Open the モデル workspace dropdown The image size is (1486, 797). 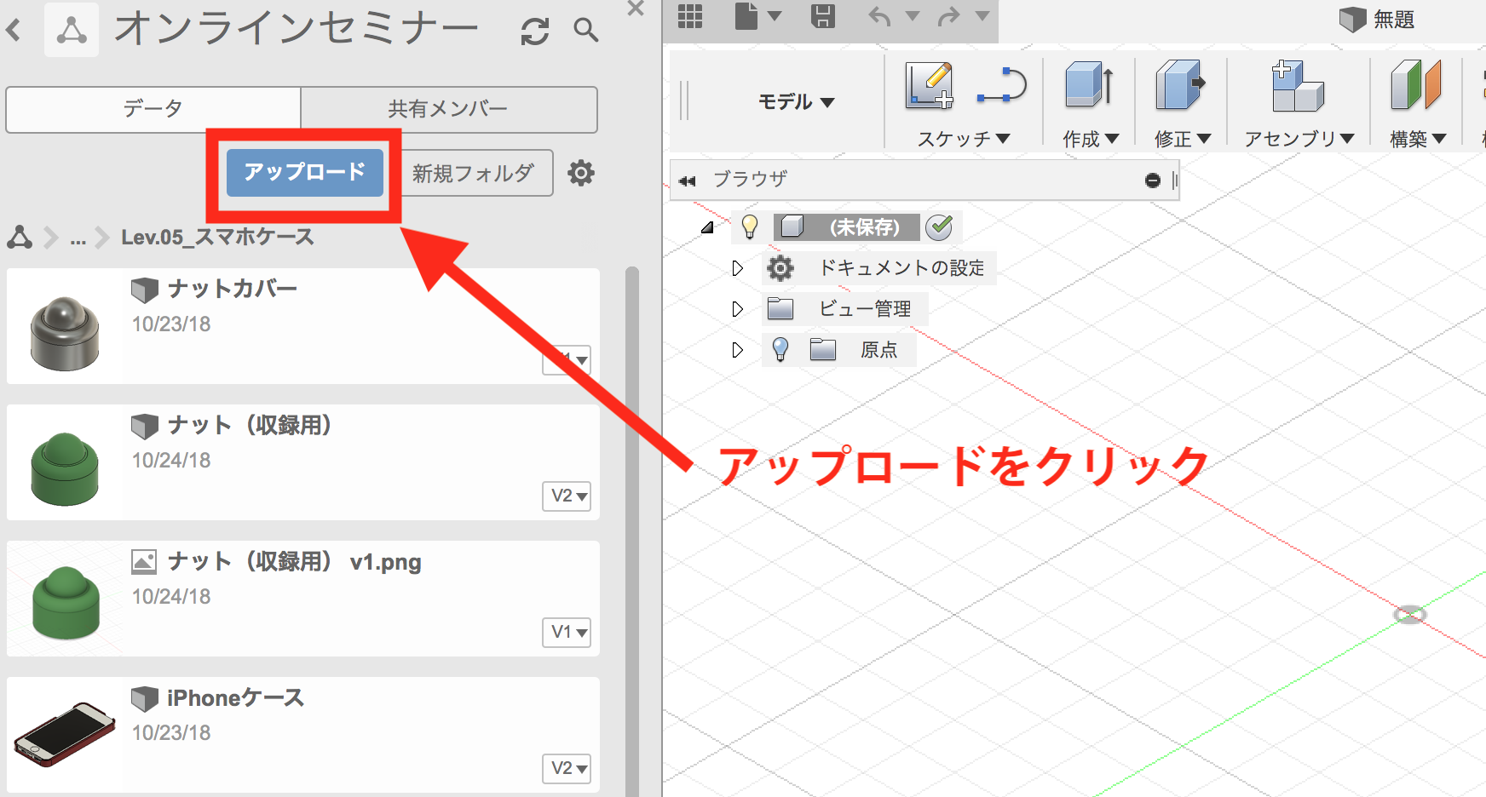796,102
